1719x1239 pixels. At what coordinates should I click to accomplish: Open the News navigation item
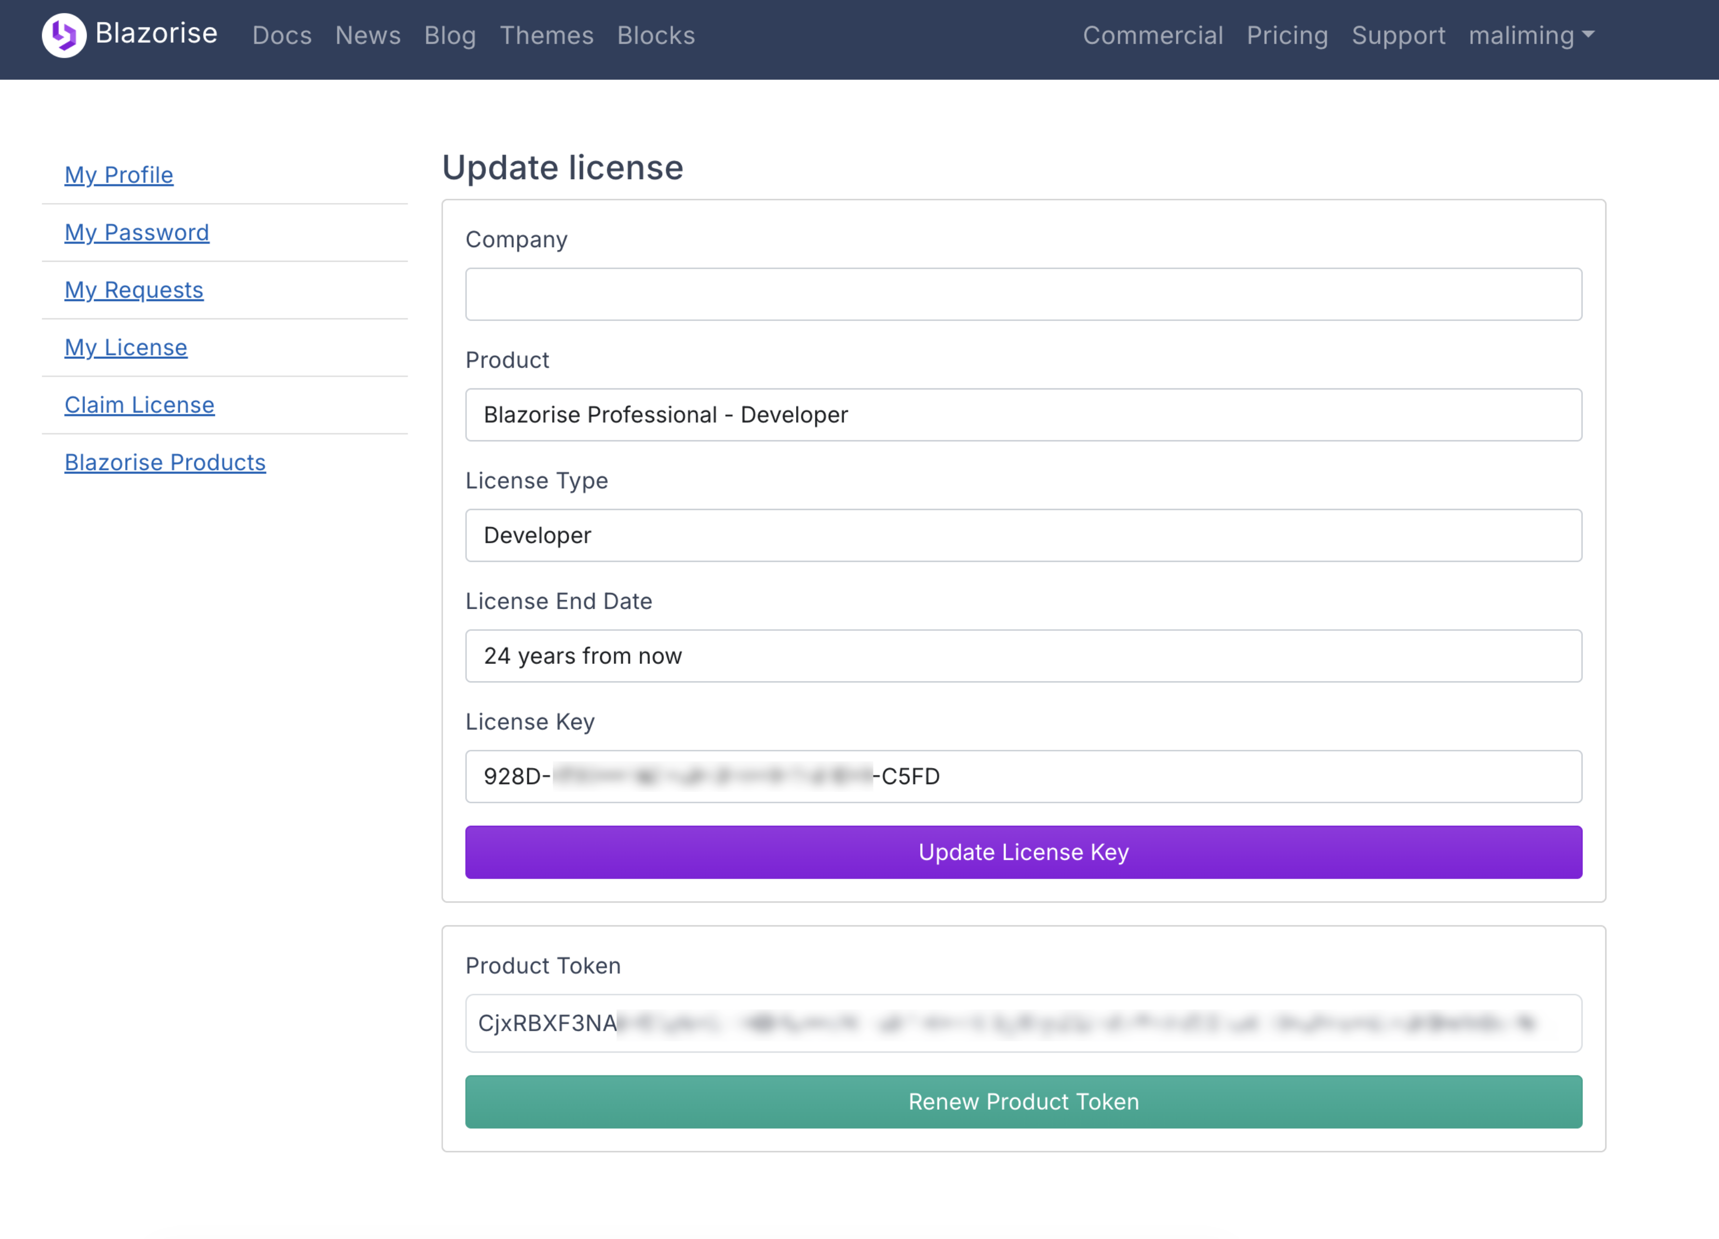pyautogui.click(x=368, y=36)
